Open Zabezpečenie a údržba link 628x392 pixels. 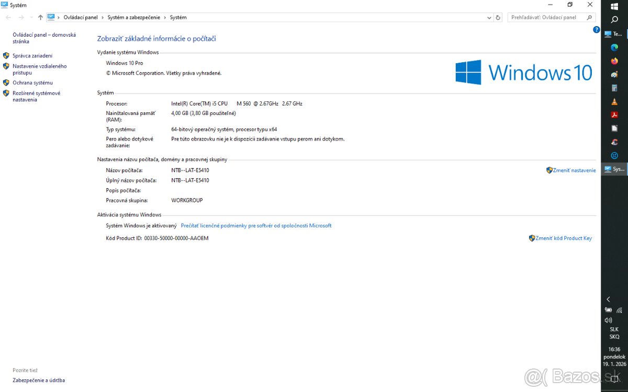39,381
